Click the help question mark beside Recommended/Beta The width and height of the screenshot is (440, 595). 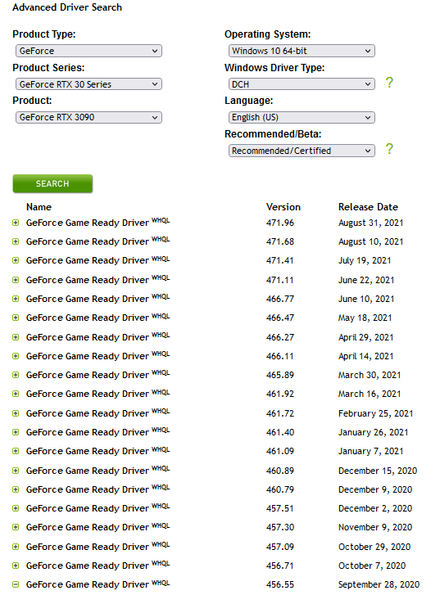(389, 149)
